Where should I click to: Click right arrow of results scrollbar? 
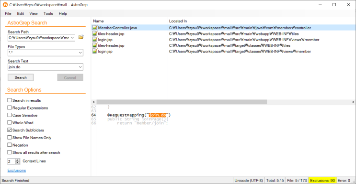coord(353,102)
